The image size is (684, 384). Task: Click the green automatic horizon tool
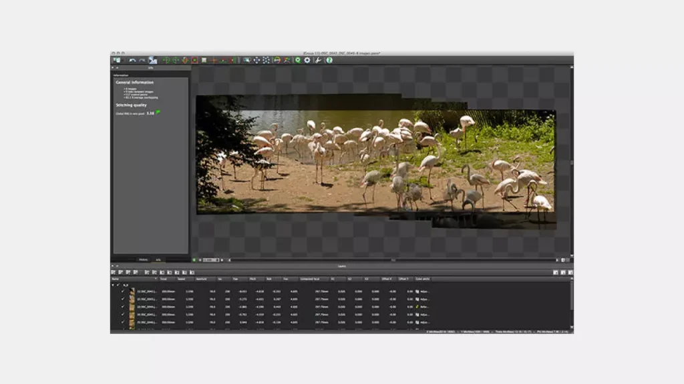coord(223,60)
